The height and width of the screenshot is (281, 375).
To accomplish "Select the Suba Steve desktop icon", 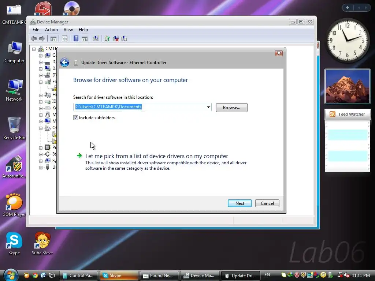I will [x=42, y=244].
